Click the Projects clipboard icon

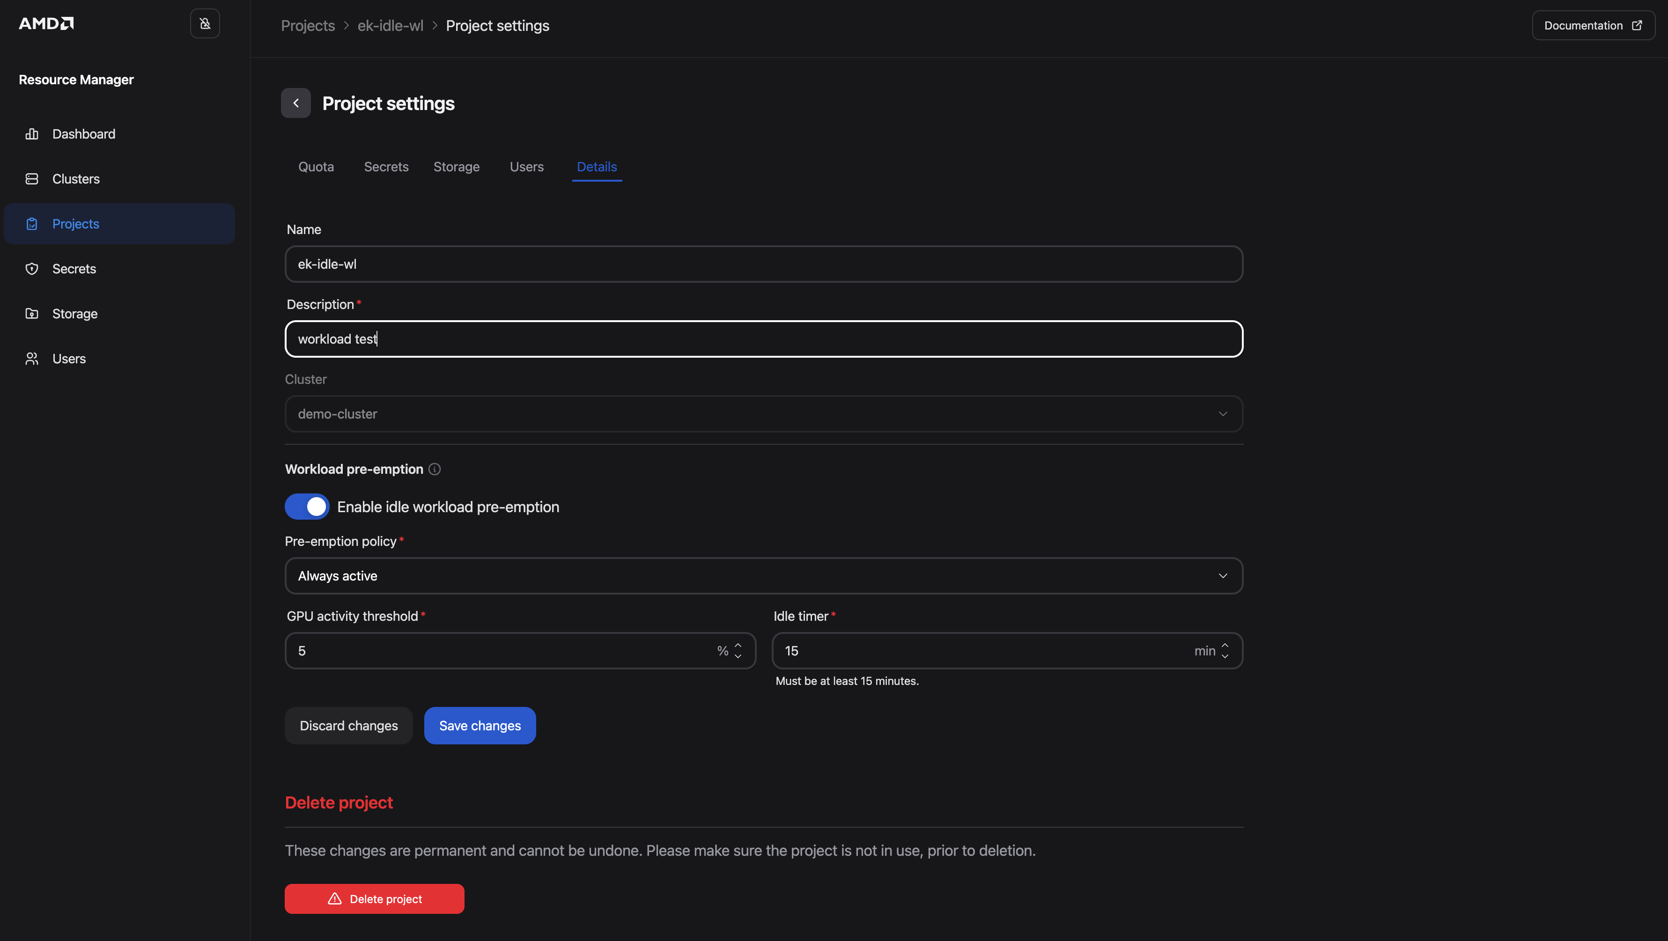32,224
